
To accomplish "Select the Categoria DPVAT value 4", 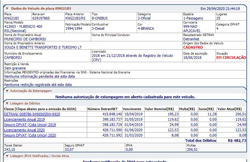I will tap(217, 28).
